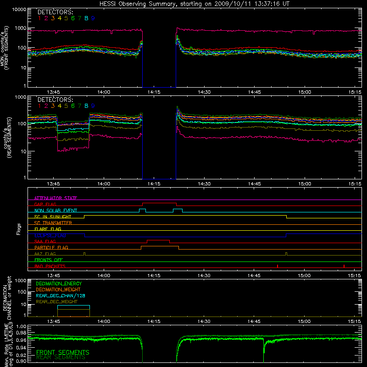This screenshot has height=367, width=367.
Task: Click the HESSI Observing Summary title
Action: [194, 4]
